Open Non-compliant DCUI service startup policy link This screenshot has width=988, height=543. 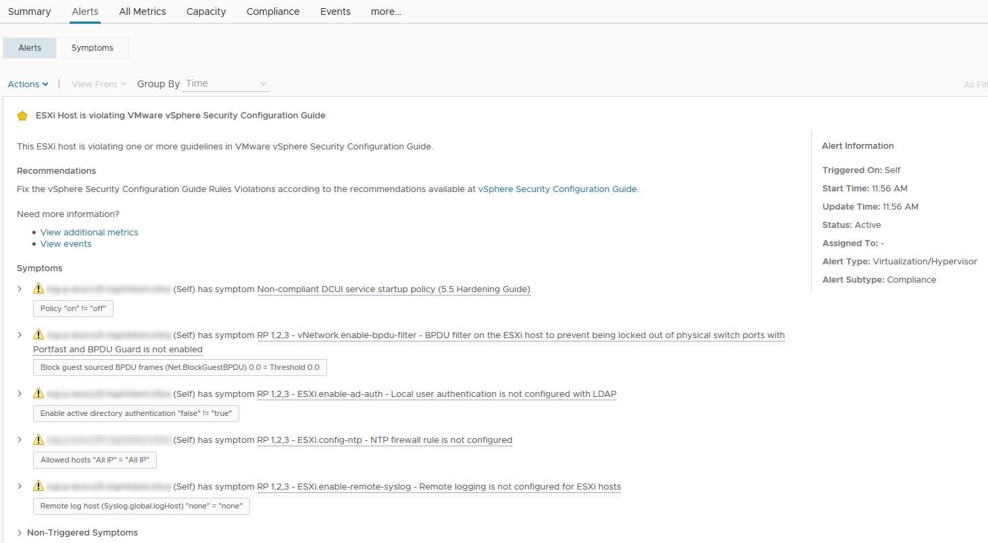pyautogui.click(x=393, y=289)
